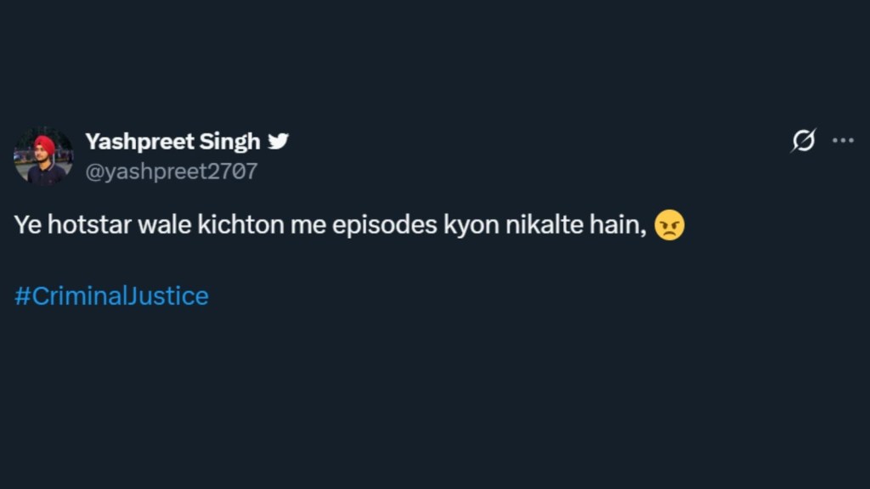Viewport: 870px width, 489px height.
Task: Open the @yashpreet2707 handle link
Action: [x=171, y=171]
